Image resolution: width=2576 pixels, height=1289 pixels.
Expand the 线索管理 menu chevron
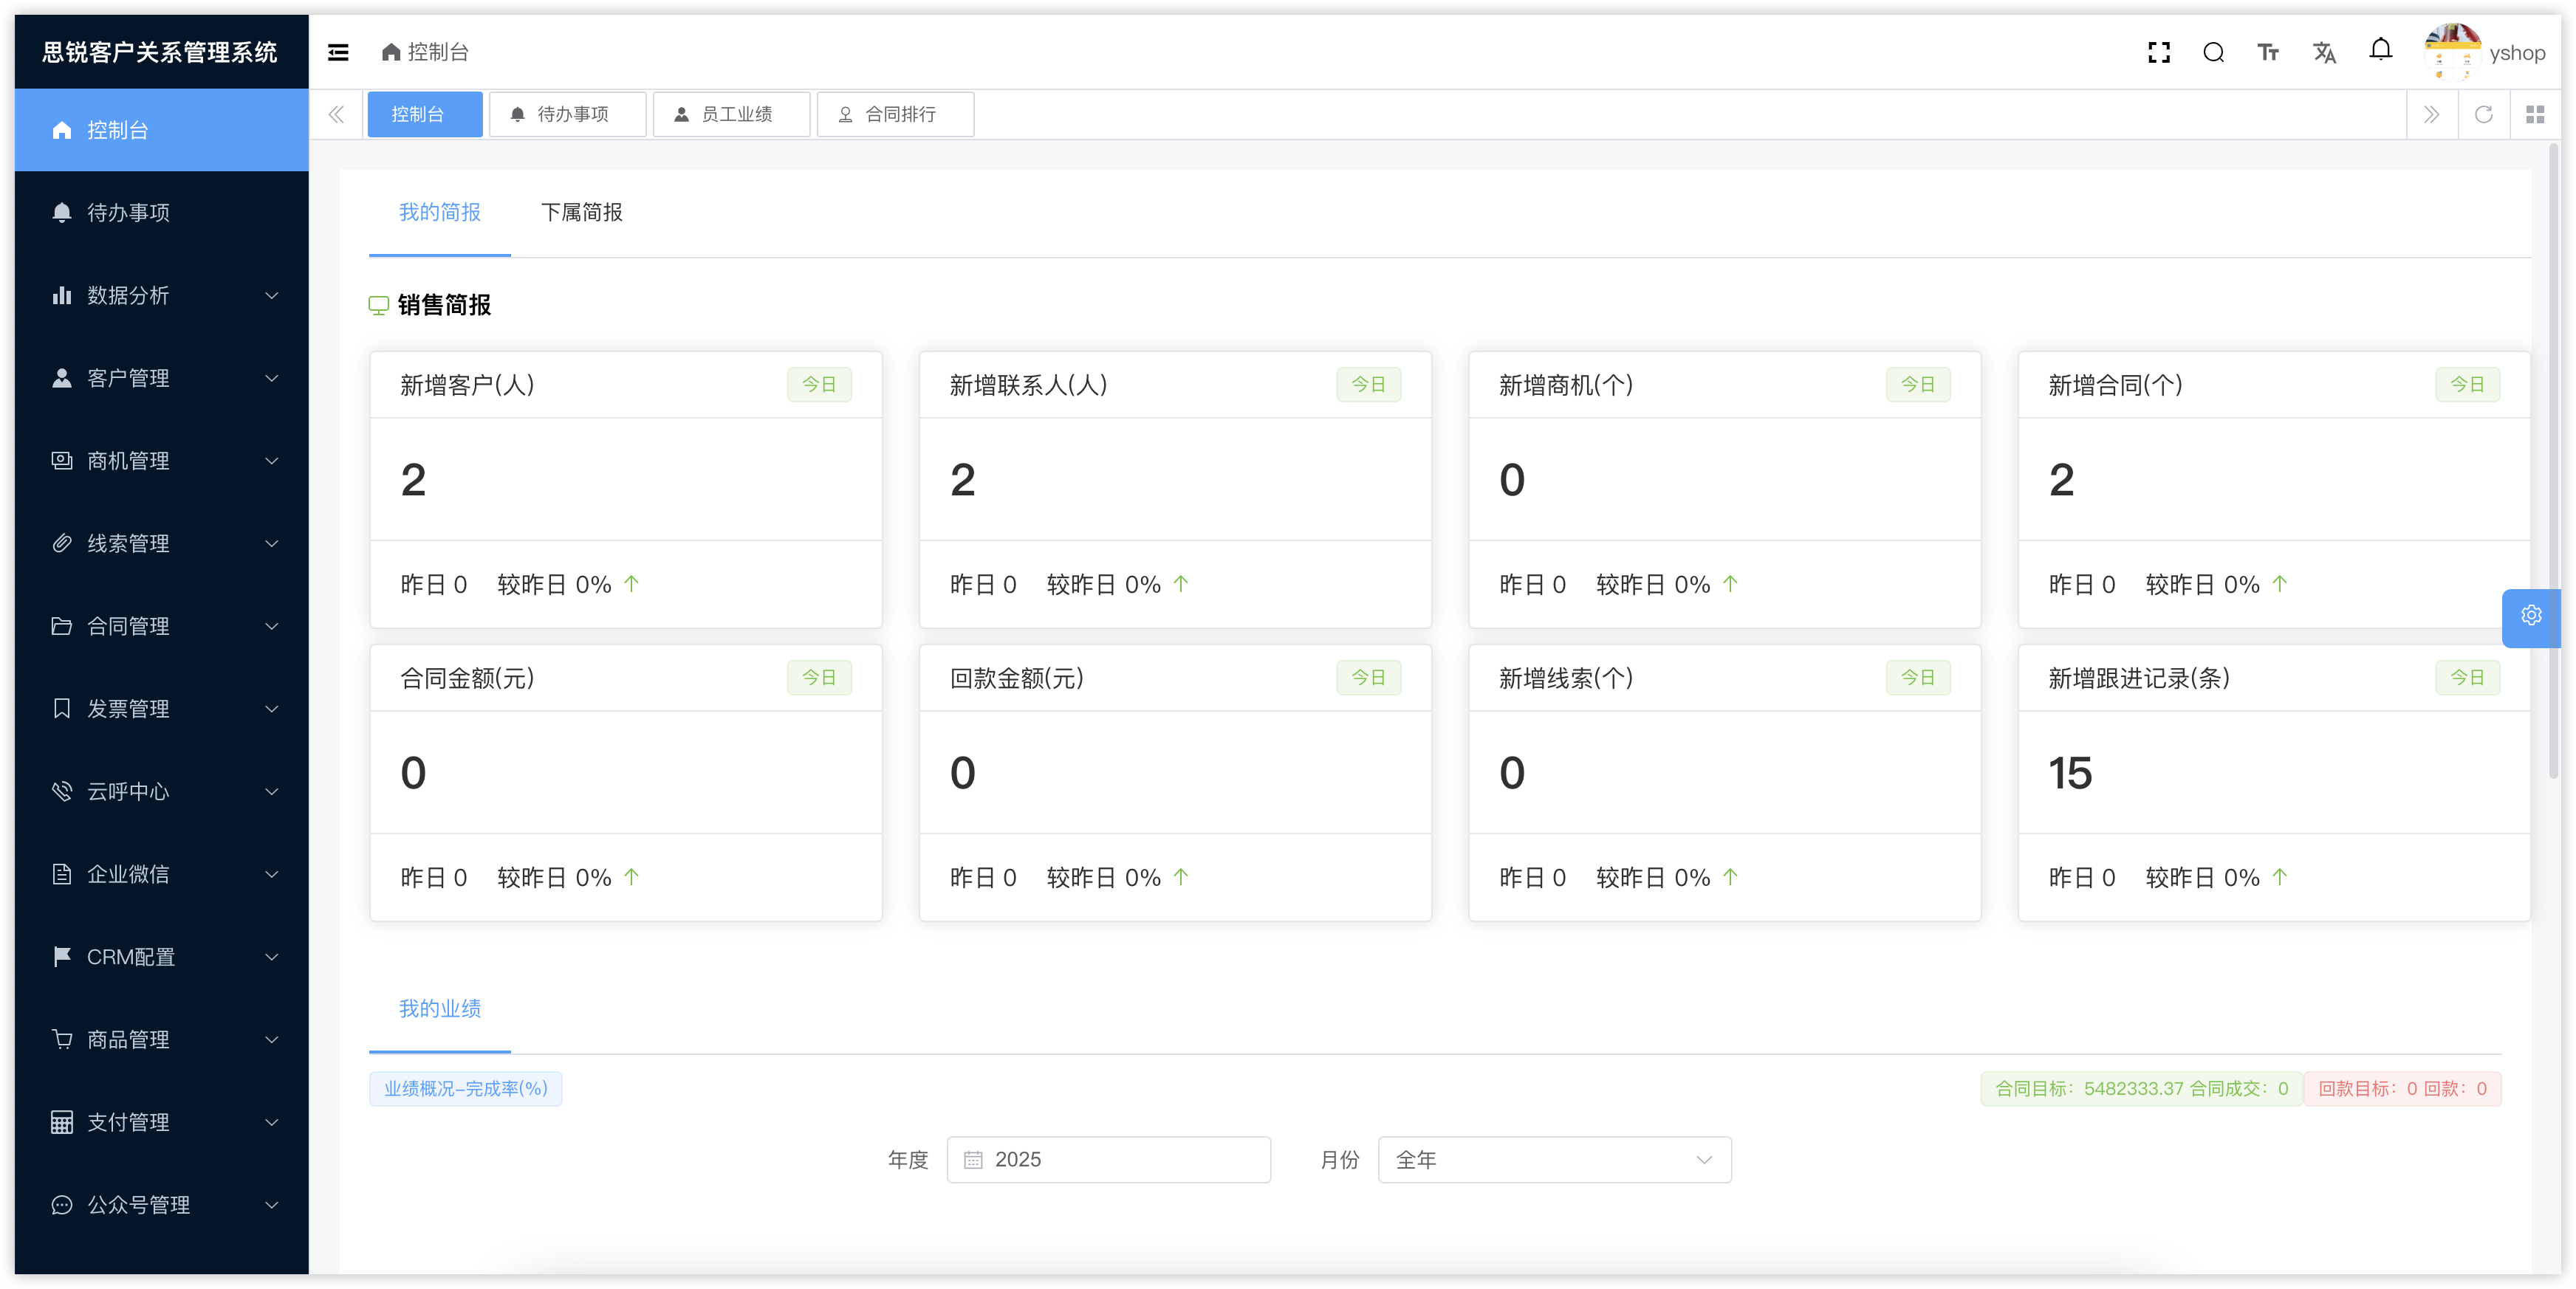point(271,543)
